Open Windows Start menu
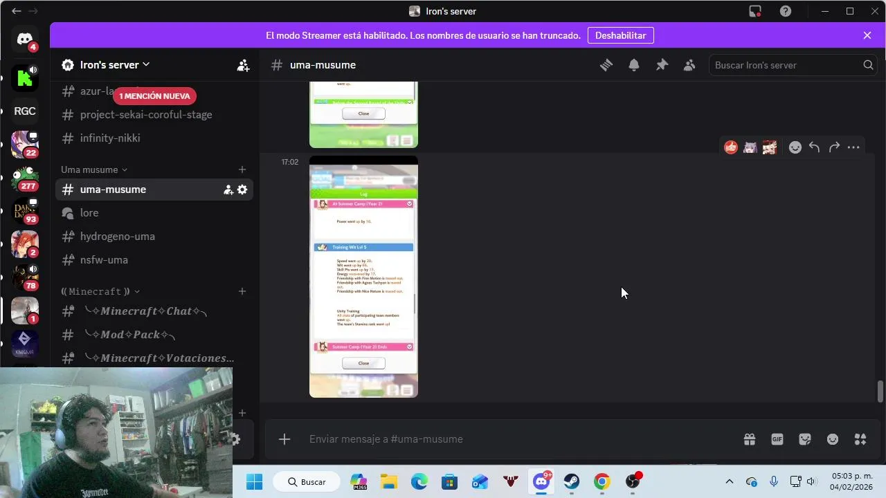Image resolution: width=886 pixels, height=498 pixels. (255, 481)
